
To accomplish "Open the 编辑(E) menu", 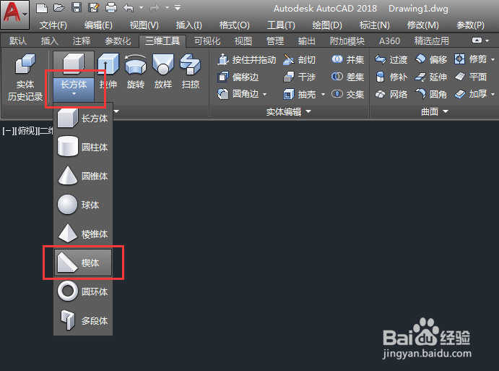I will [x=98, y=25].
